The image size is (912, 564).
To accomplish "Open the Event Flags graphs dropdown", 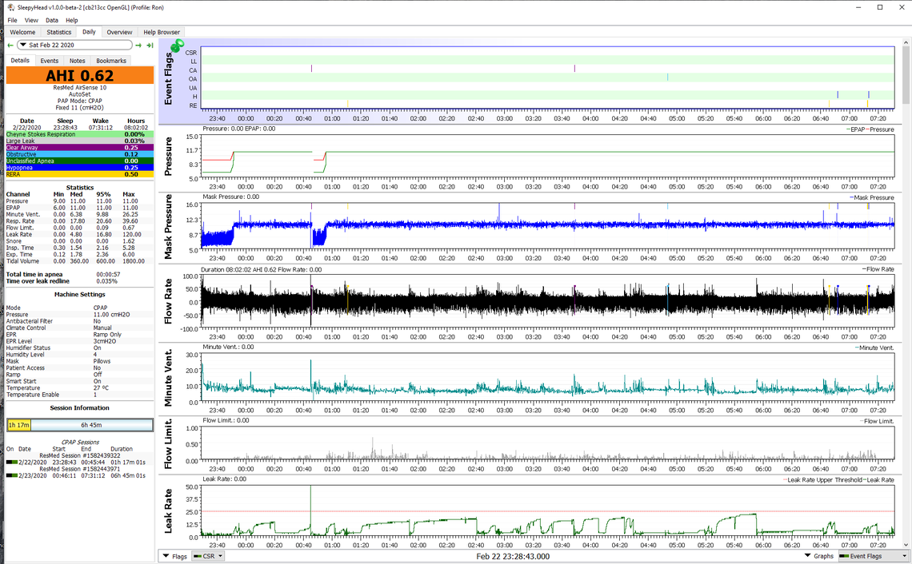I will coord(873,557).
